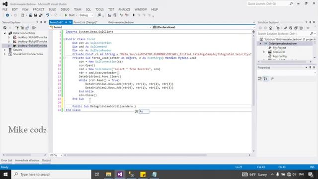Click the Preview Selected Items eye icon

coord(308,28)
